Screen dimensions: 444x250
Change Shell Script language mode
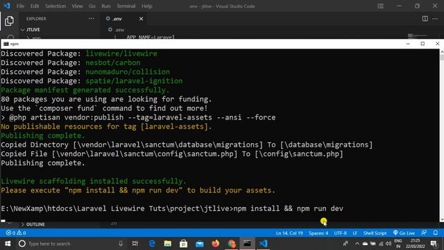(375, 233)
